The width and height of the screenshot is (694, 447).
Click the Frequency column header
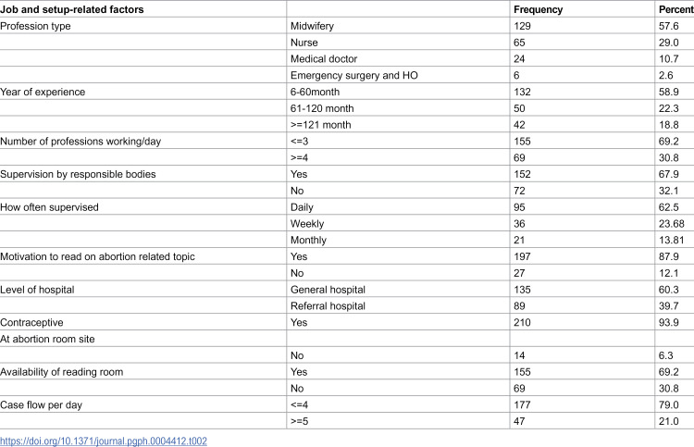538,10
